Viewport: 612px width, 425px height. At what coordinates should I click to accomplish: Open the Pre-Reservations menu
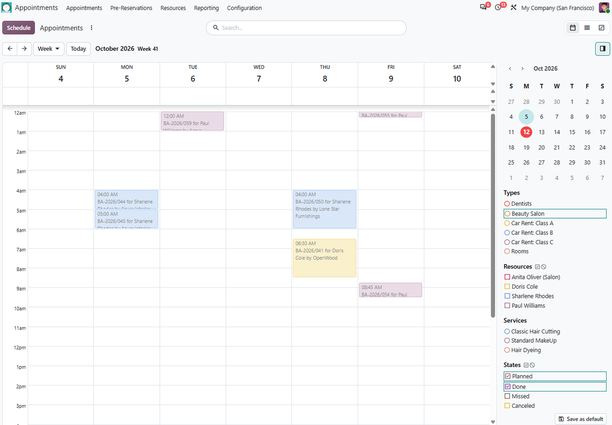[131, 8]
